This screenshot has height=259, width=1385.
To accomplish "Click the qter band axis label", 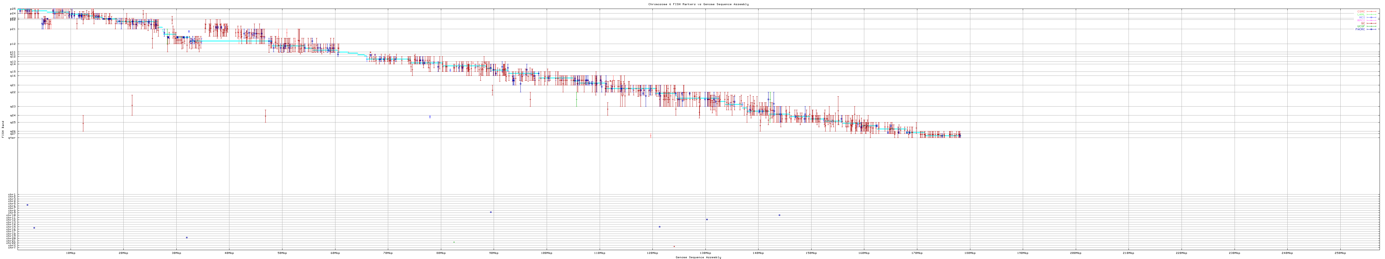I will [12, 138].
